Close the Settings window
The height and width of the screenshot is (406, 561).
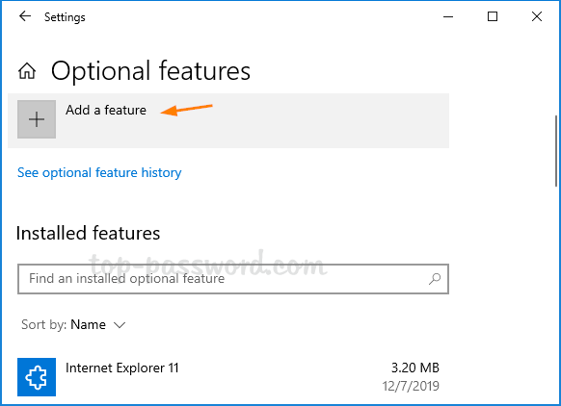537,16
